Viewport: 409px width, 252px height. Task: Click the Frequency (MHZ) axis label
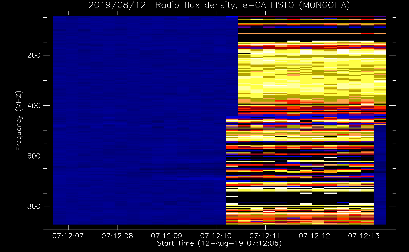point(19,121)
